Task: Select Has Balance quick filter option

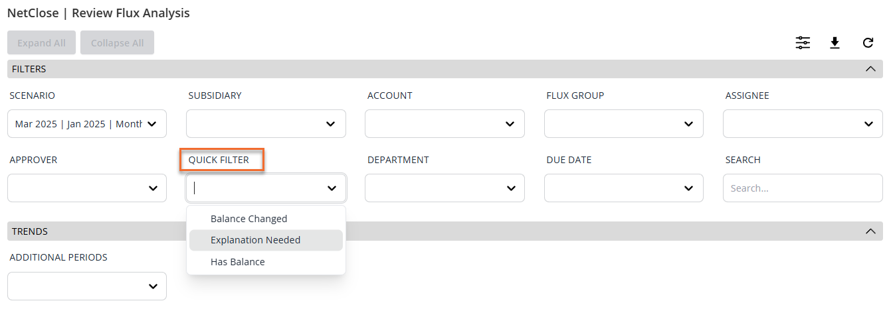Action: click(237, 262)
